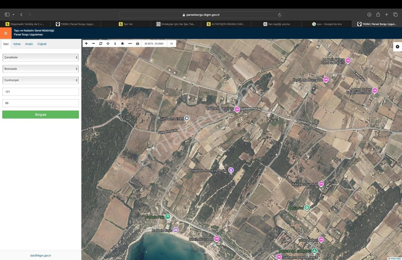
Task: Reload page via Safari address bar icon
Action: [x=279, y=15]
